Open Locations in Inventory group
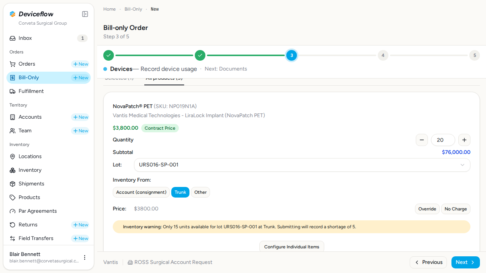The height and width of the screenshot is (273, 486). click(x=49, y=157)
